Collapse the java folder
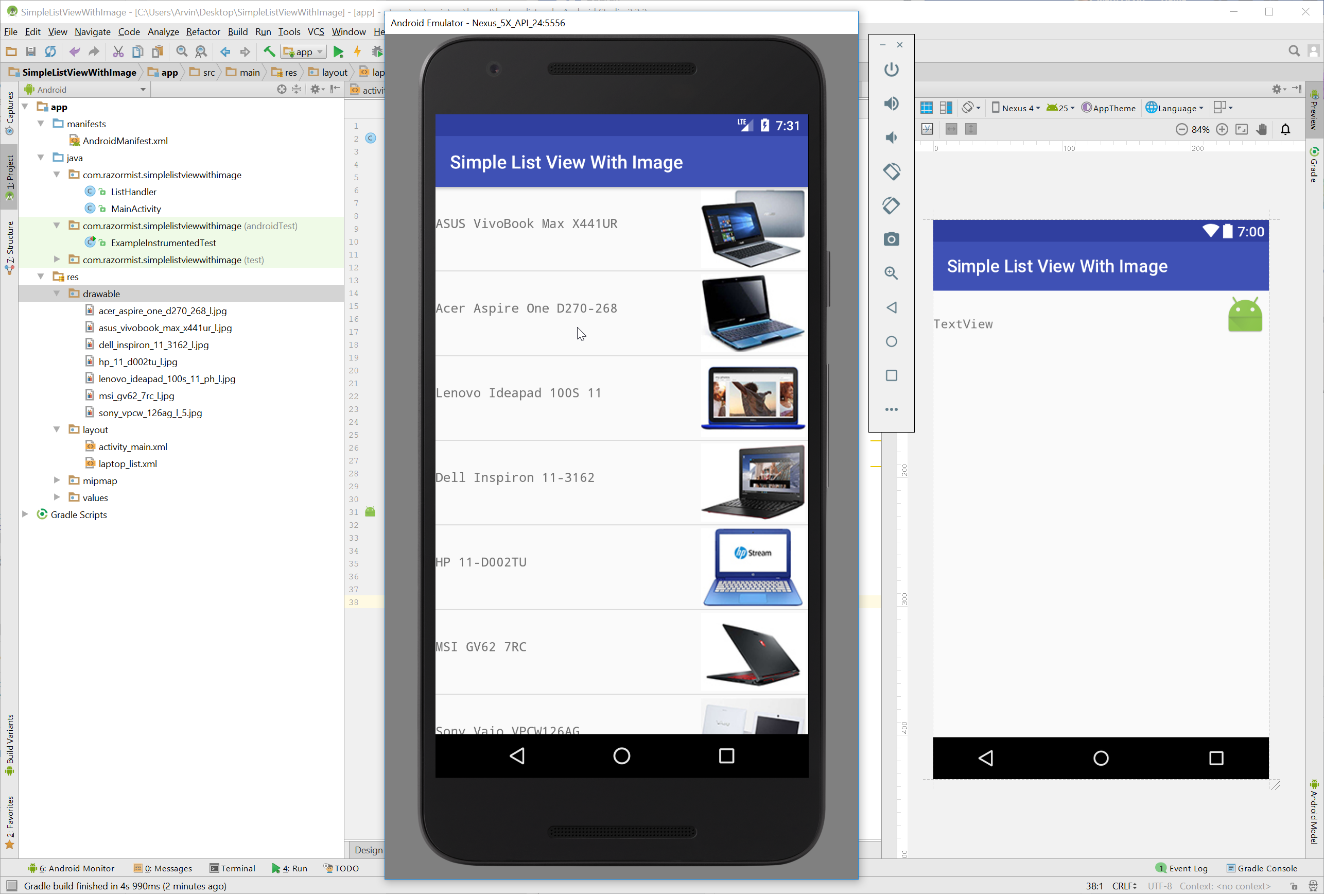Viewport: 1324px width, 894px height. [41, 157]
